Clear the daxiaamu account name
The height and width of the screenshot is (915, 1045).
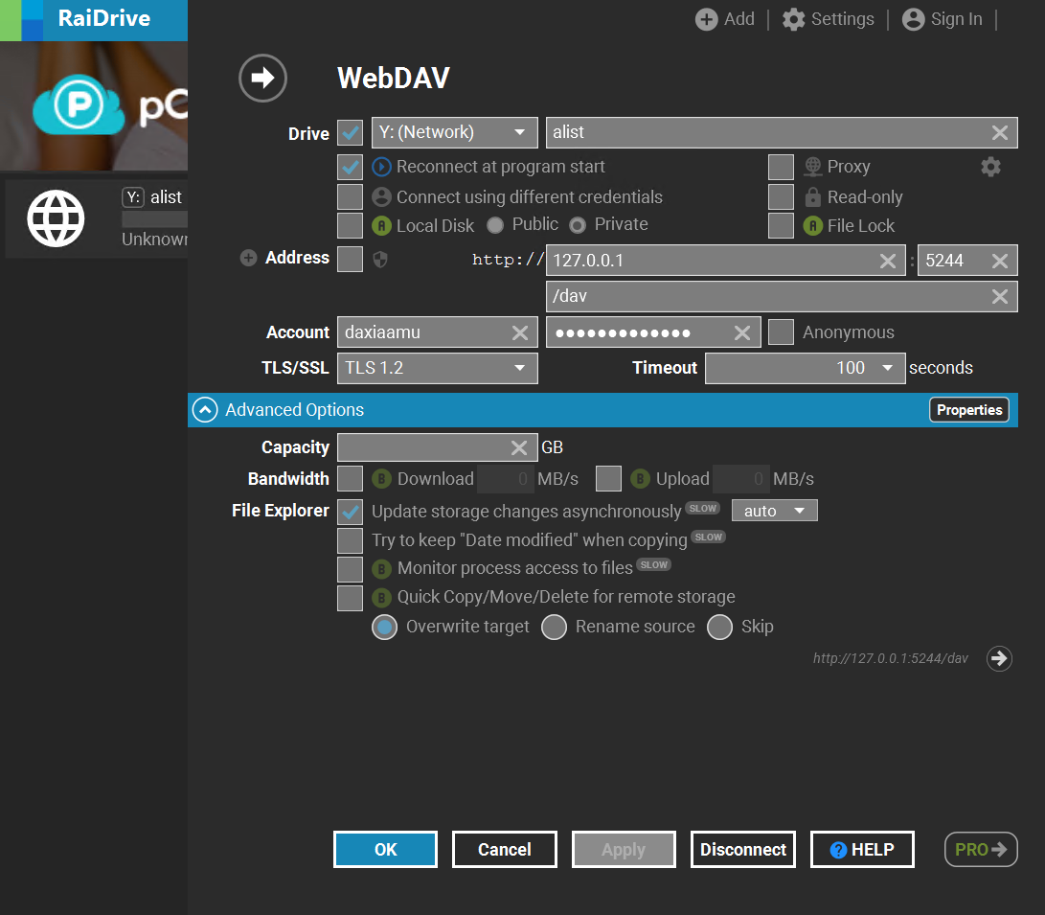click(x=520, y=332)
